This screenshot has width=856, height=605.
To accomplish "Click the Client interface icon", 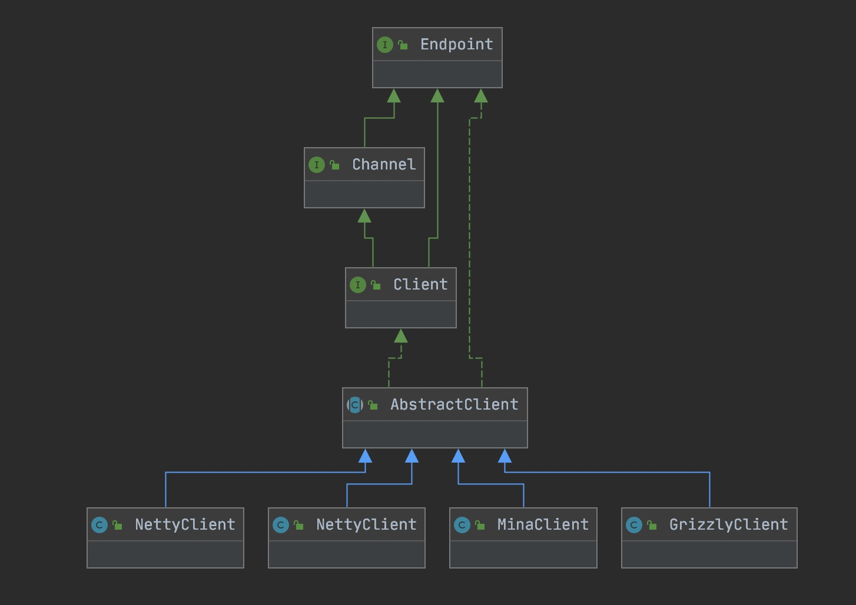I will tap(357, 285).
